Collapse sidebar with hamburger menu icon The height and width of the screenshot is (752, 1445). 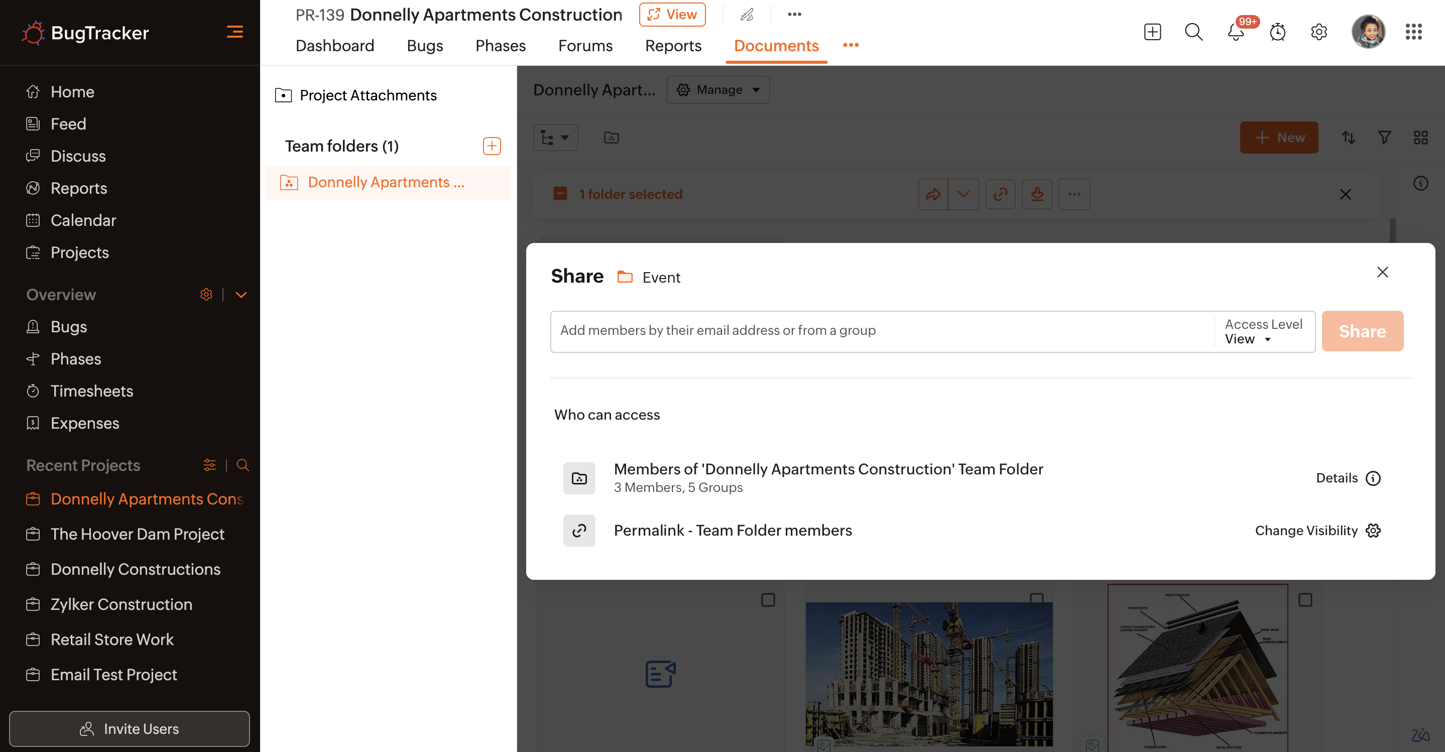click(234, 32)
